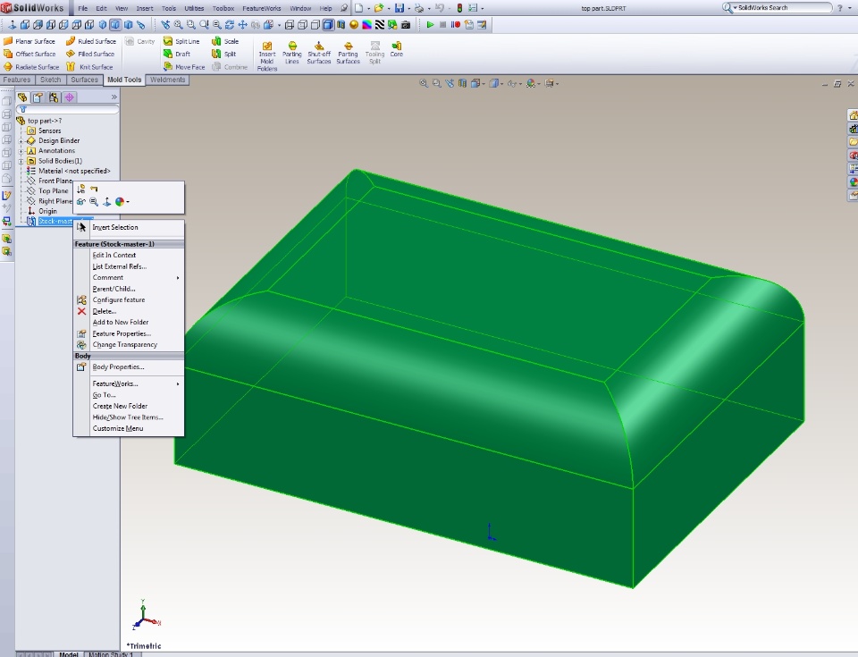
Task: Switch to the Surfaces tab
Action: (84, 80)
